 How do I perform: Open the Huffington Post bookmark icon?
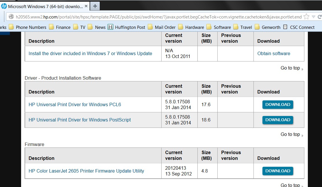[x=110, y=27]
